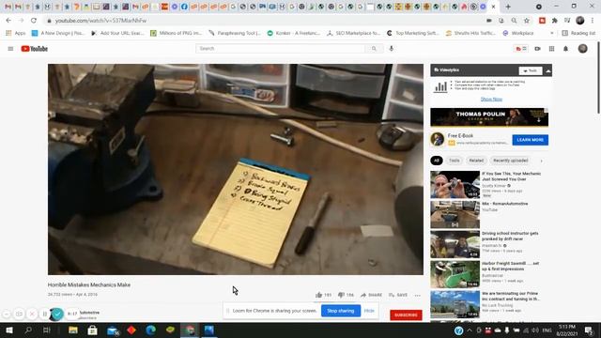Open the Apps bookmarks shortcut

click(16, 34)
